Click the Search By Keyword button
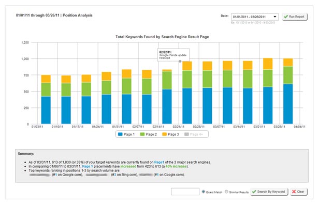This screenshot has width=319, height=204. (x=269, y=192)
